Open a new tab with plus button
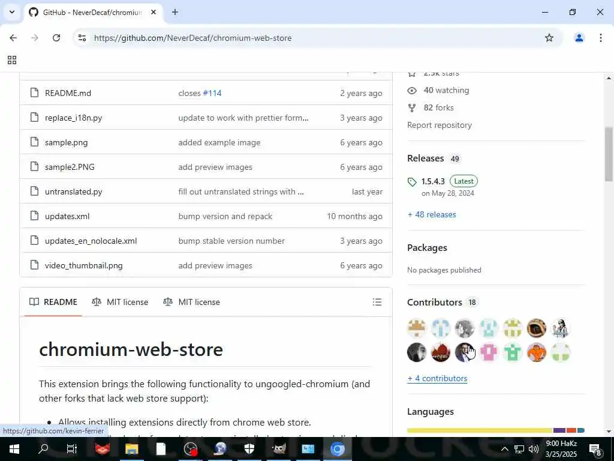The width and height of the screenshot is (614, 461). click(175, 12)
